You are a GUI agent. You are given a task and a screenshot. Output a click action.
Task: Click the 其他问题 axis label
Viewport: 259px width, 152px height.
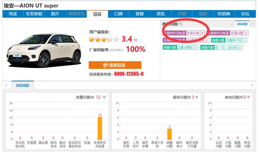coord(247,144)
